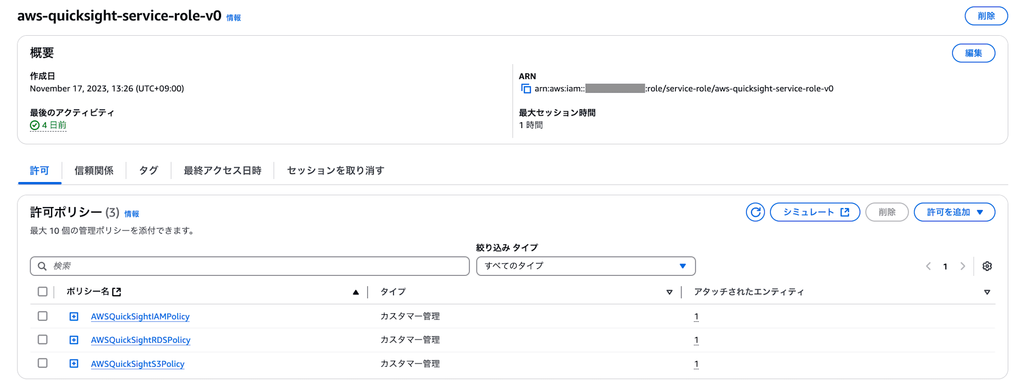The image size is (1021, 384).
Task: Check the AWSQuickSightS3Policy checkbox
Action: pyautogui.click(x=42, y=363)
